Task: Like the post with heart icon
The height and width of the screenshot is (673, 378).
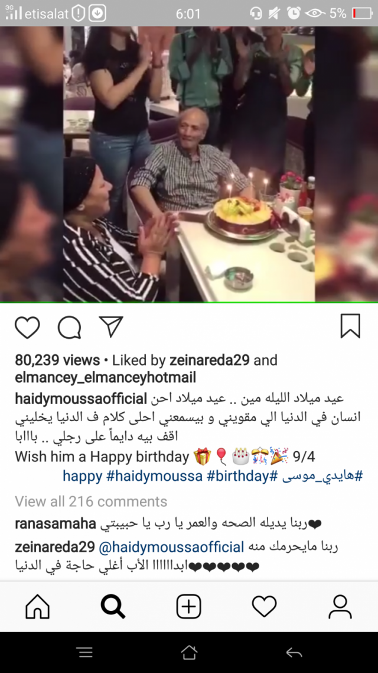Action: pos(27,328)
